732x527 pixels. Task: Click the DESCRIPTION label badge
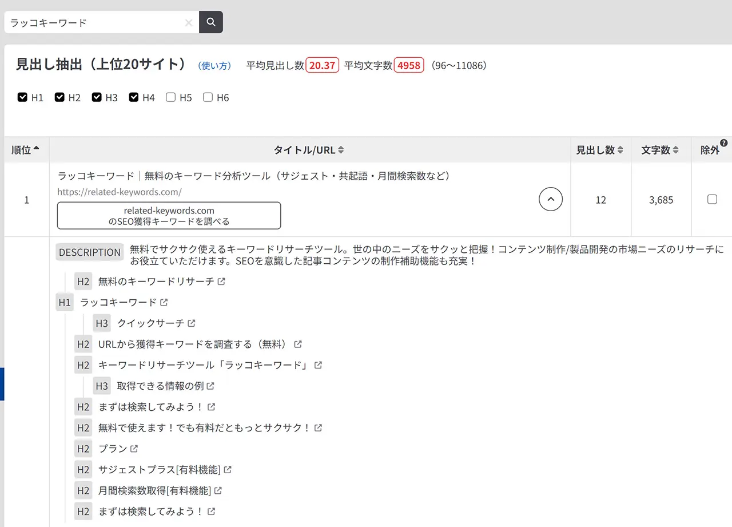click(90, 252)
